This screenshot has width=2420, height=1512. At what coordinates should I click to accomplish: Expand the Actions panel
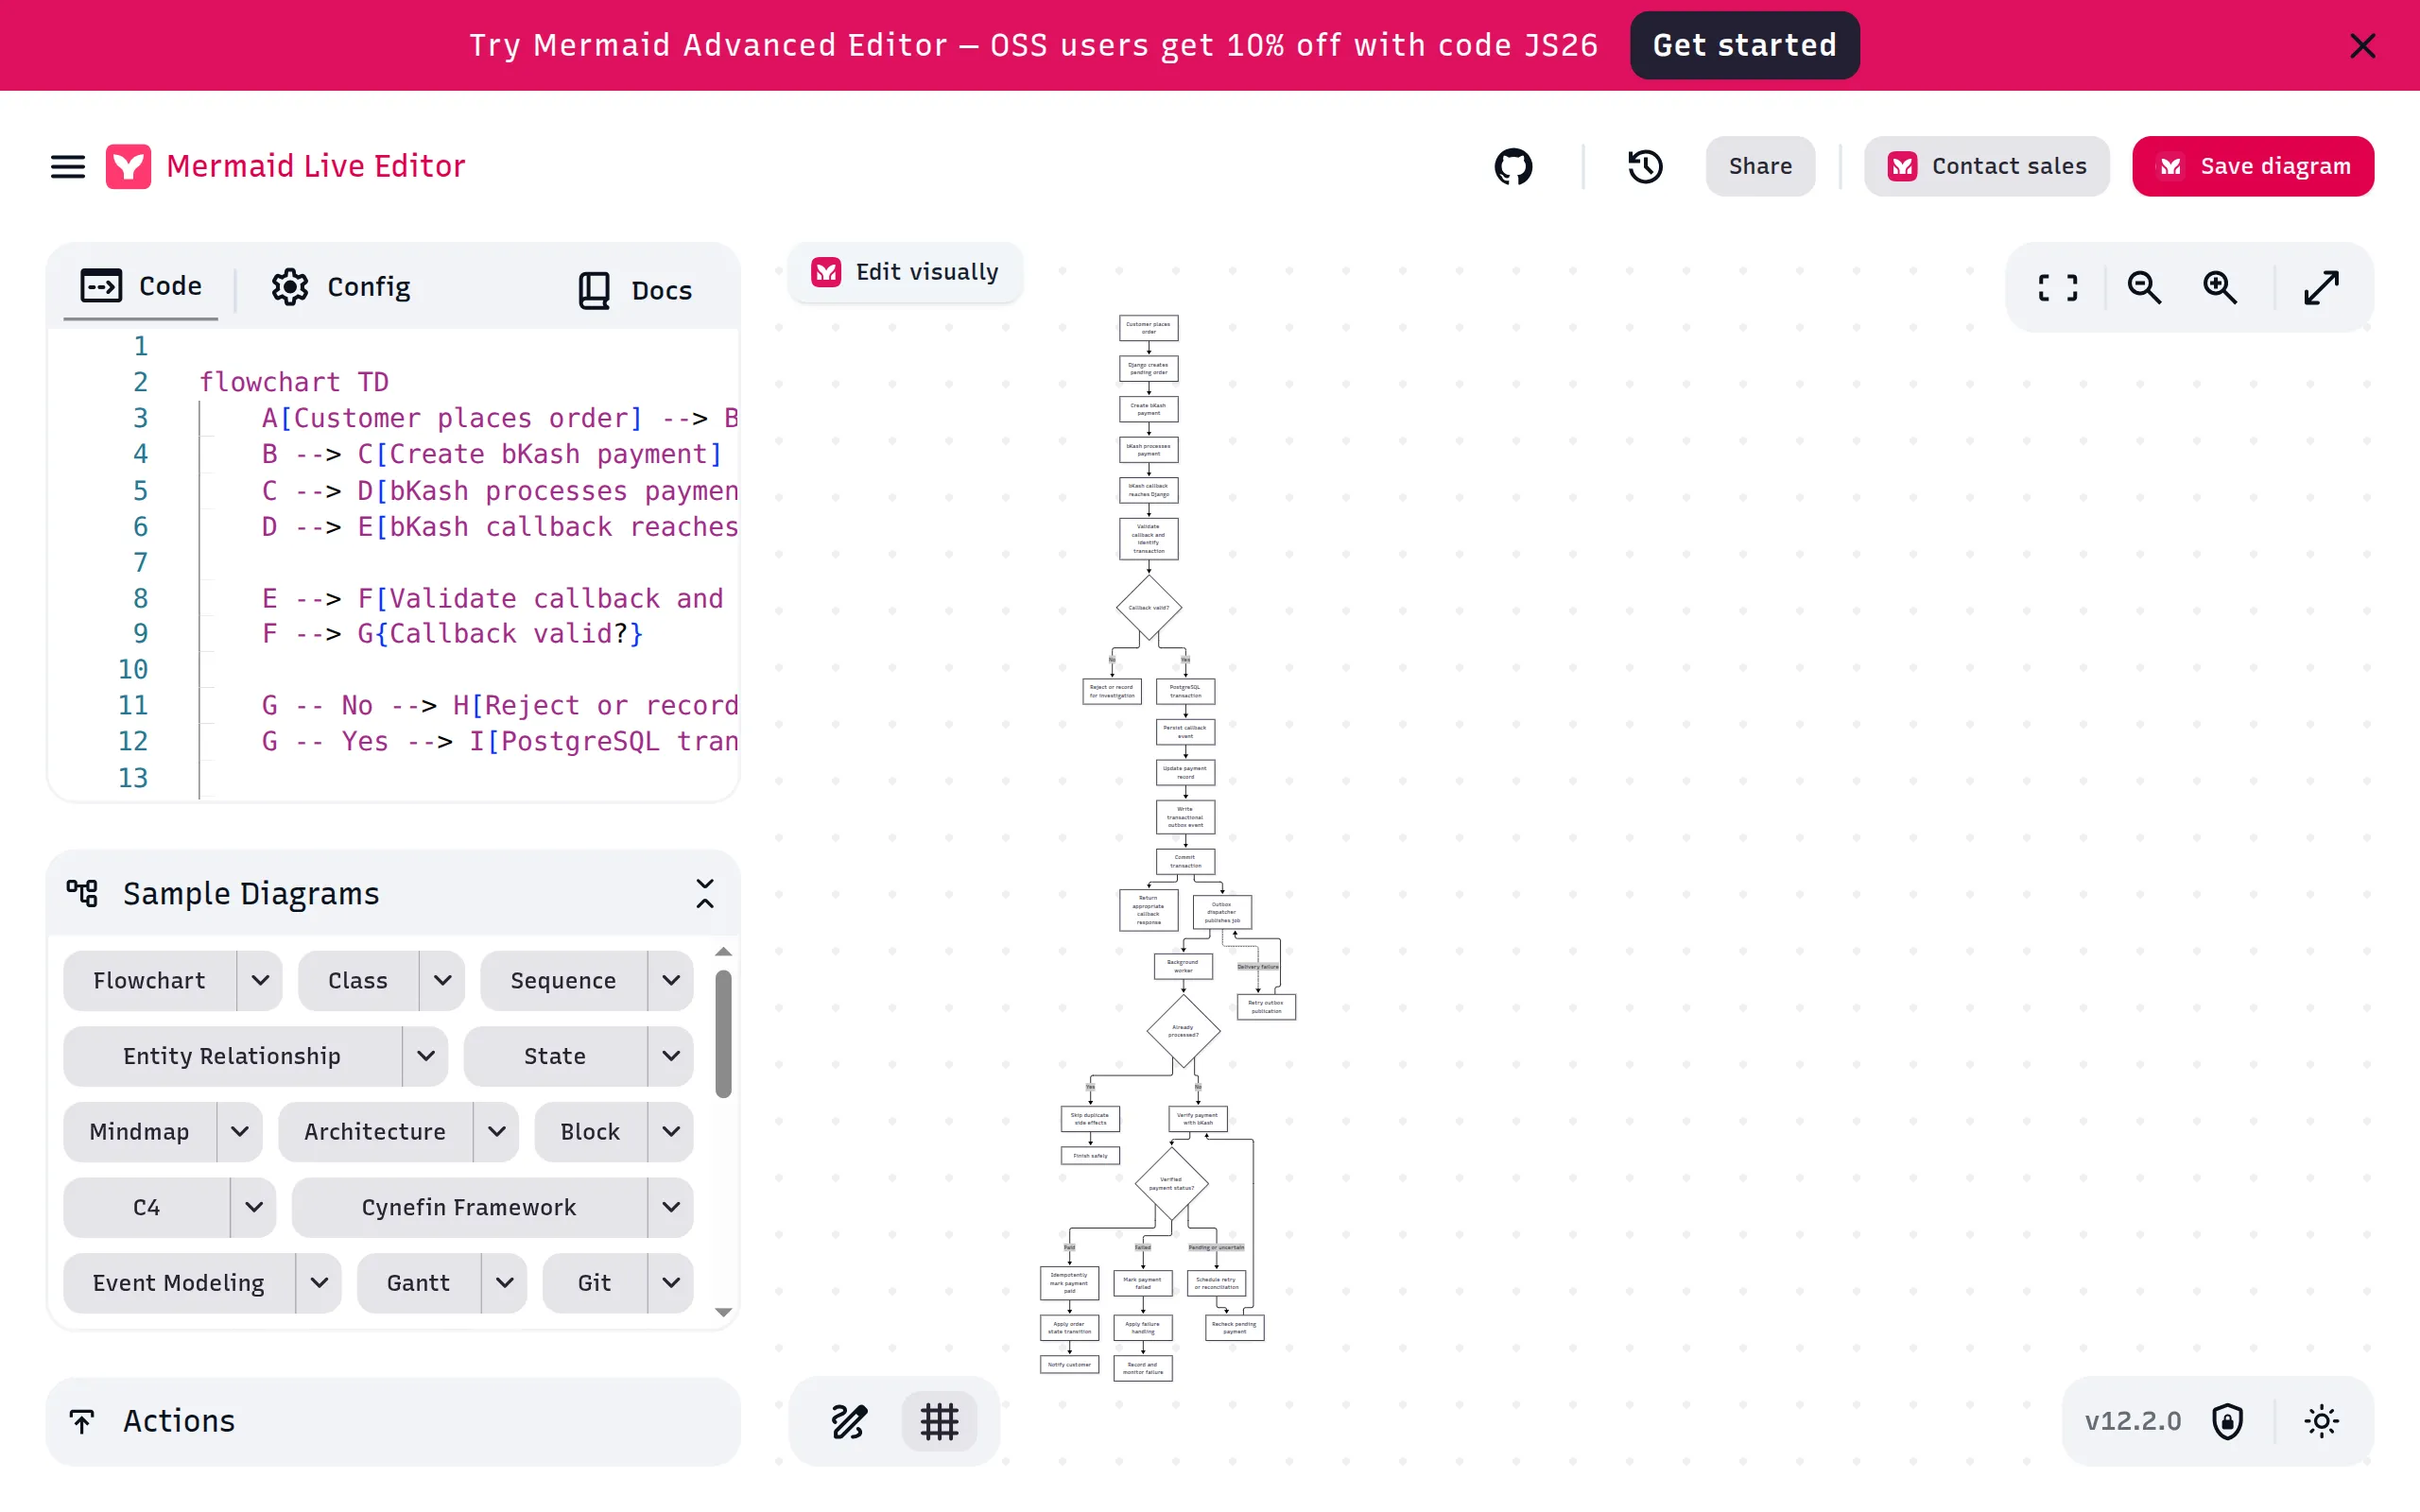pyautogui.click(x=393, y=1421)
